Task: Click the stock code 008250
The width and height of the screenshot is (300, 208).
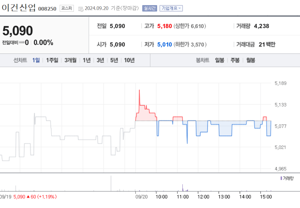Action: [x=47, y=9]
